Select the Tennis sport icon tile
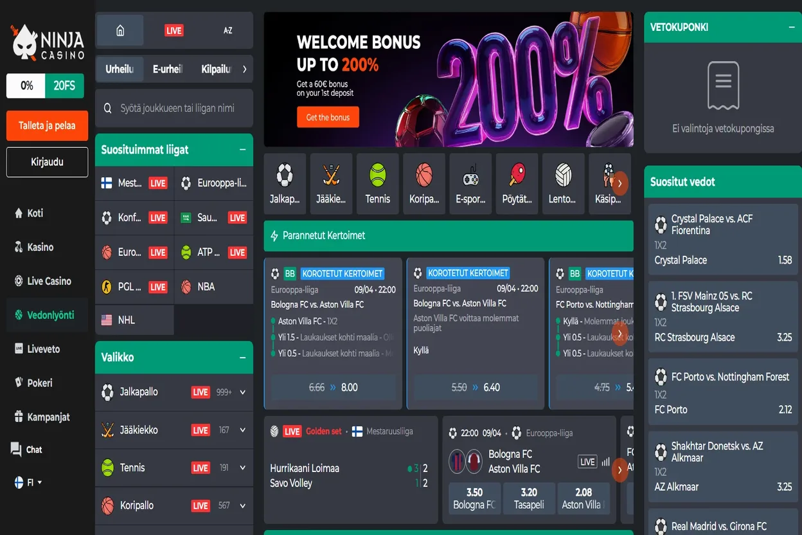 (377, 183)
